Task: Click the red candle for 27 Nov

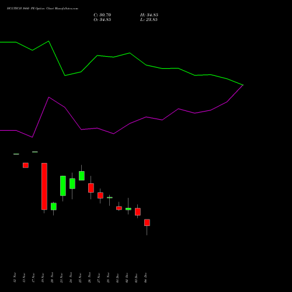Action: pos(100,196)
